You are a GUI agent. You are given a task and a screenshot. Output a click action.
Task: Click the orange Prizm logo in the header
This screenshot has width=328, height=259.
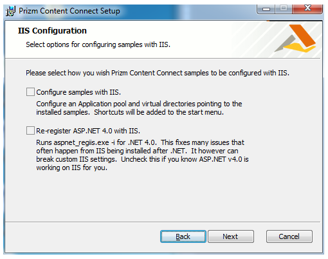pos(295,39)
